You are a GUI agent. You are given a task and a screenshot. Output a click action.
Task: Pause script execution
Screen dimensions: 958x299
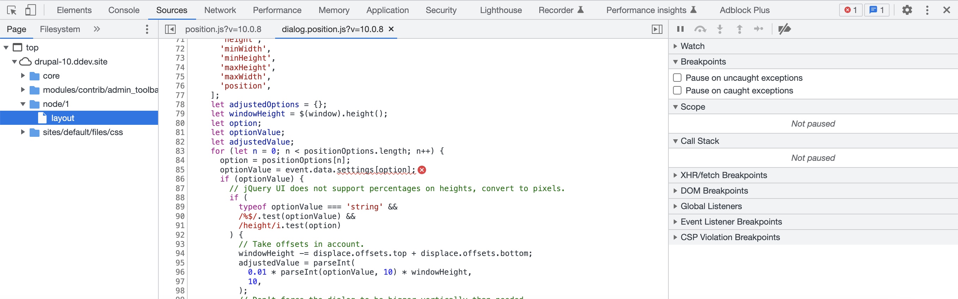[x=680, y=29]
